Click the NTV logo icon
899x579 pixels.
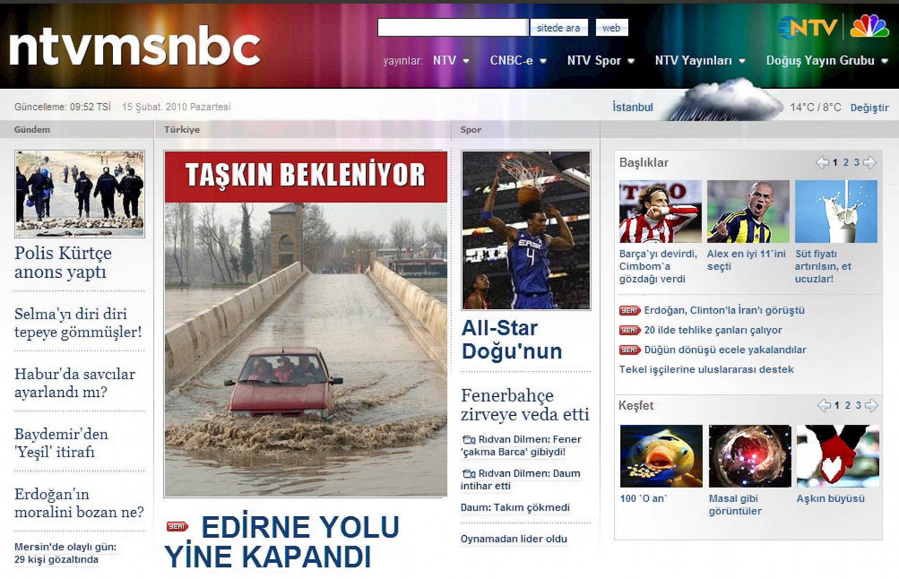click(808, 28)
